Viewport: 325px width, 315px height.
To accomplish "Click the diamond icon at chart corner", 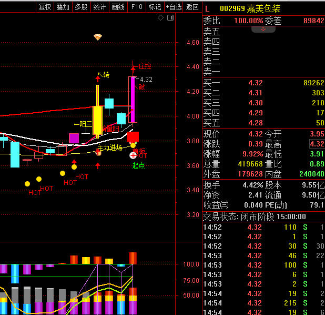I will point(160,18).
